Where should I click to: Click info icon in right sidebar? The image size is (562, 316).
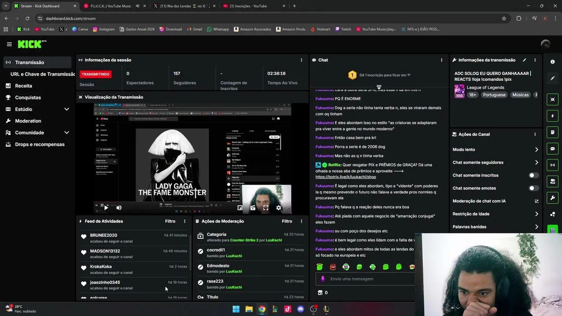click(552, 62)
